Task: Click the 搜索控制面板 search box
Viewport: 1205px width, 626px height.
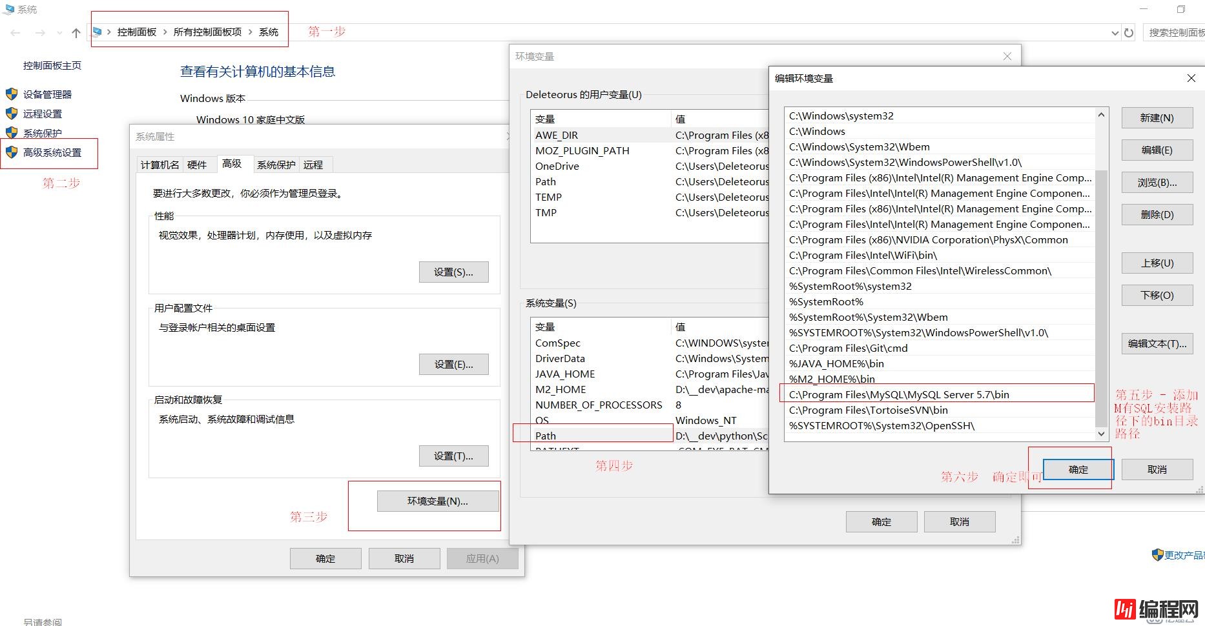Action: point(1175,32)
